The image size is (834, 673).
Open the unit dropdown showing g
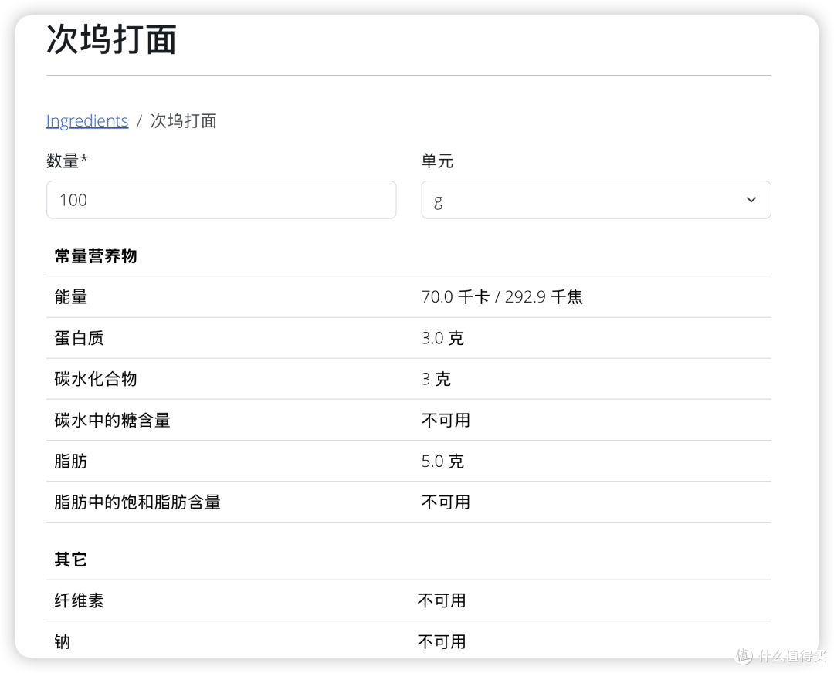pyautogui.click(x=596, y=200)
